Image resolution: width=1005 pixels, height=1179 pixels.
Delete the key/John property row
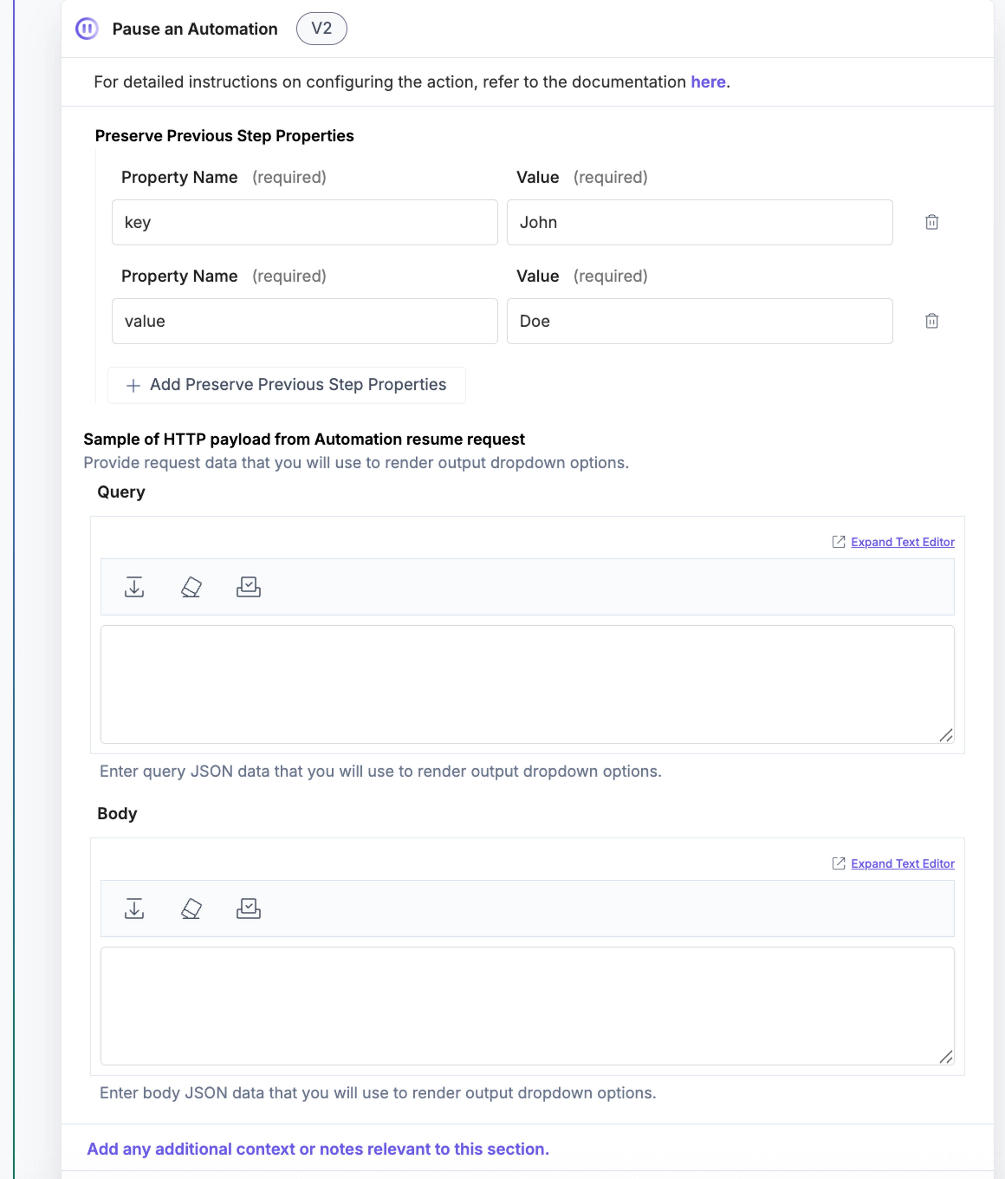click(x=932, y=222)
